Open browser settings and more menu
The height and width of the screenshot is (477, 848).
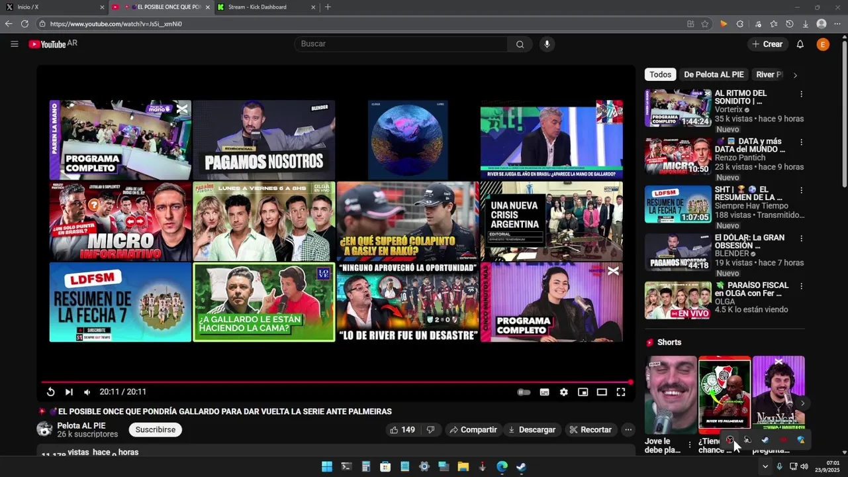838,24
